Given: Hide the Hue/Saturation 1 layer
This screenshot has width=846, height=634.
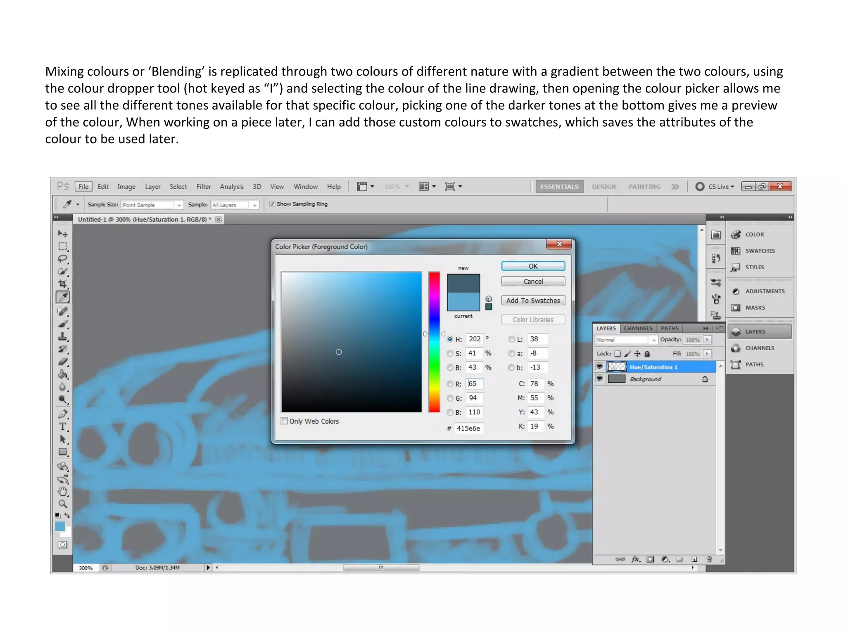Looking at the screenshot, I should click(x=599, y=367).
